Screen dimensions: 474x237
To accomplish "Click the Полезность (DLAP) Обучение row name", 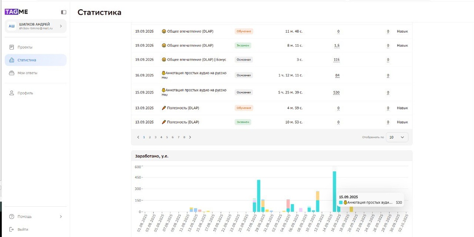I will [x=180, y=108].
